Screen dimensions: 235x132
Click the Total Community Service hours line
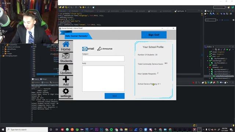(153, 64)
